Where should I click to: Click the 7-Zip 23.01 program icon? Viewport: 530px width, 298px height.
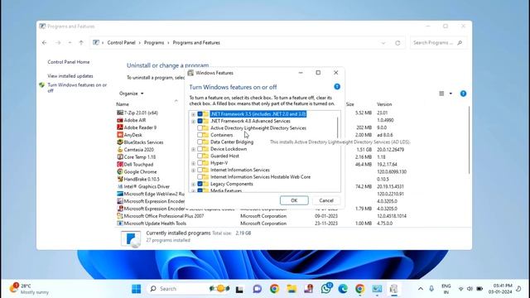(x=119, y=113)
